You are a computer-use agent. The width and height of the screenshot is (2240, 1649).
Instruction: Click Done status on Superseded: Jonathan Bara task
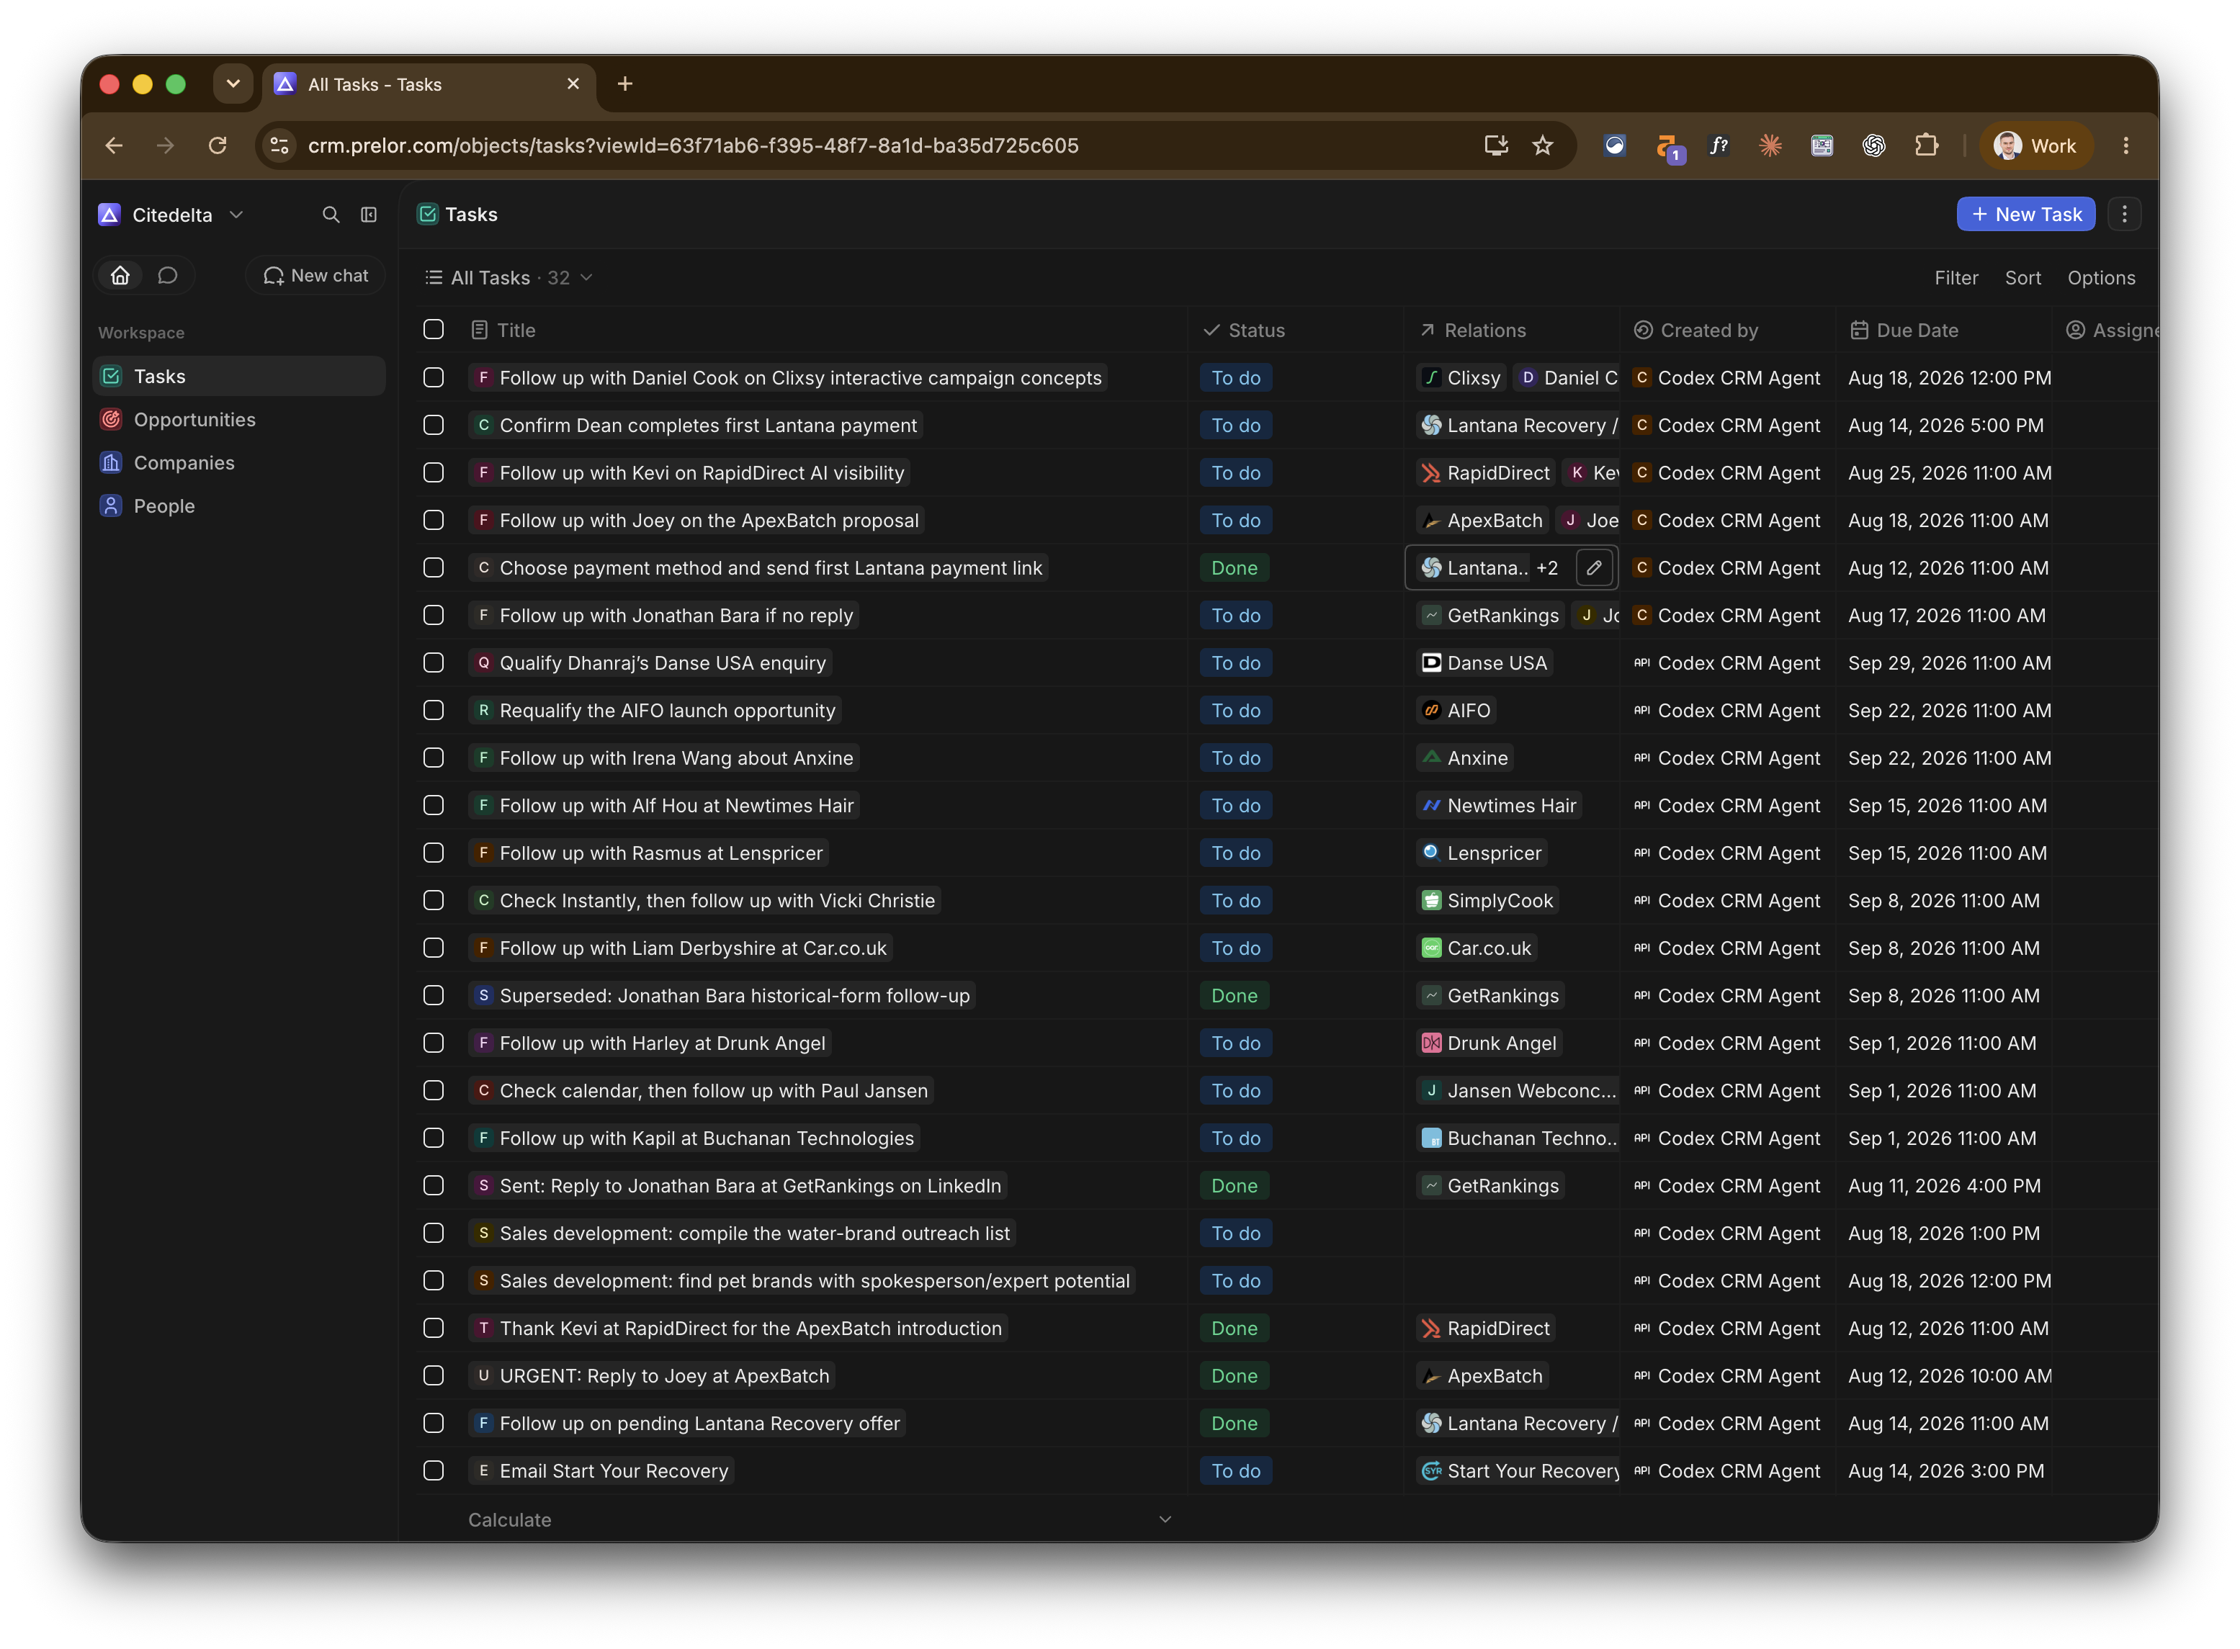[1234, 995]
